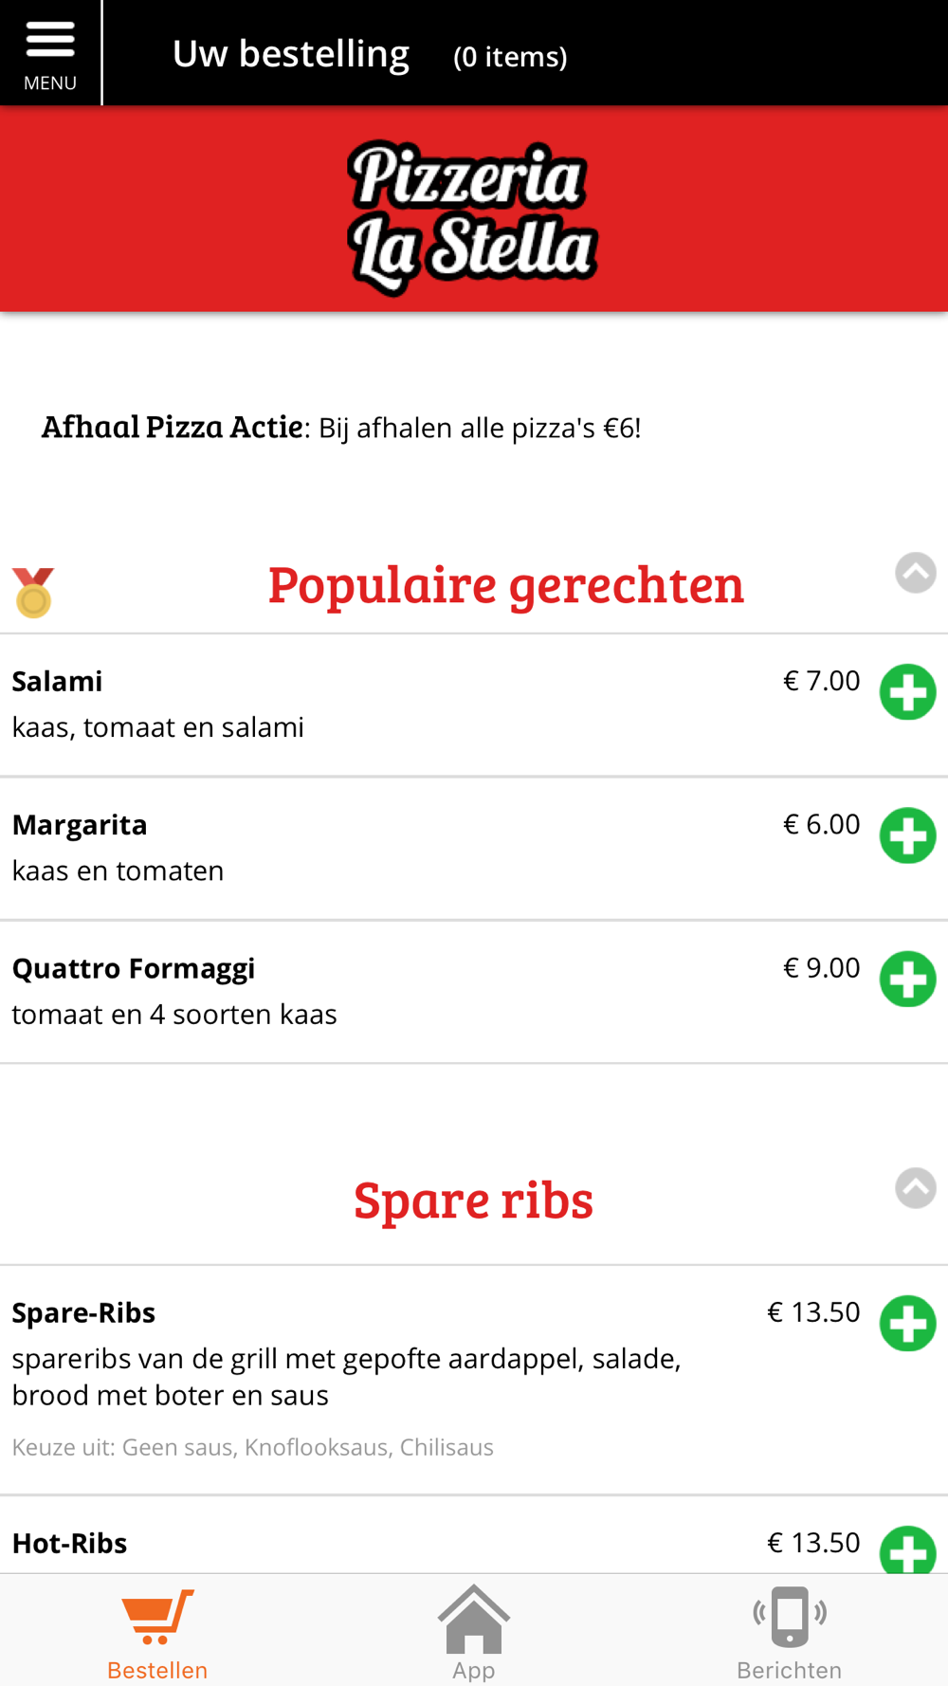The height and width of the screenshot is (1686, 948).
Task: Tap the Spare ribs category heading
Action: click(x=473, y=1200)
